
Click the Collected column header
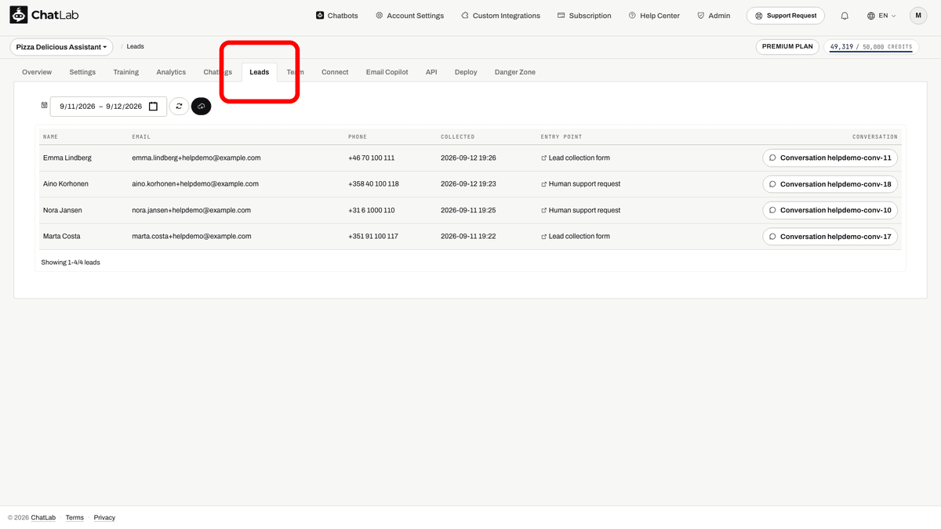point(457,137)
